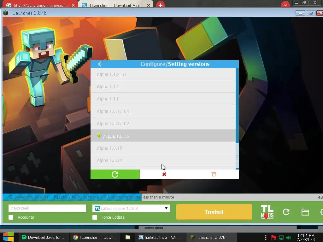The width and height of the screenshot is (323, 242).
Task: Click the back arrow in Configure header
Action: (x=101, y=64)
